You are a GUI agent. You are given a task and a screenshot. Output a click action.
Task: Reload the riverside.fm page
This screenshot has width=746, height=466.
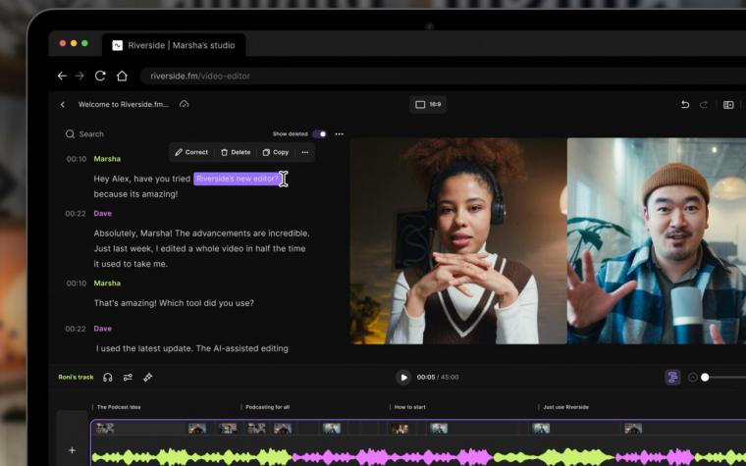point(100,76)
